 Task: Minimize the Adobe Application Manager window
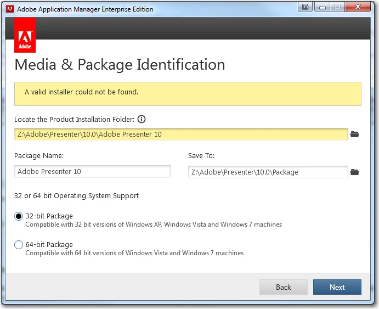coord(322,7)
